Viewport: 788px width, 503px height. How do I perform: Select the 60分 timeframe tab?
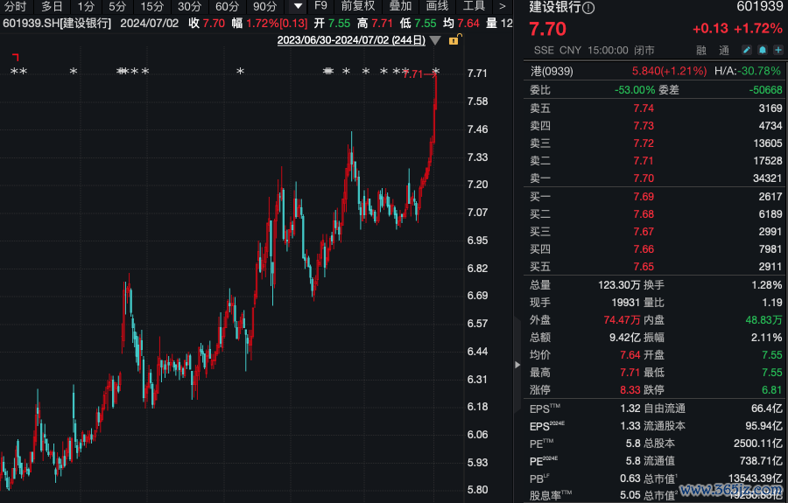click(227, 6)
